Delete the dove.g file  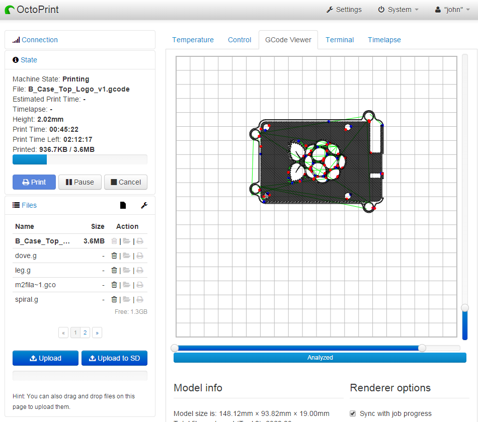click(114, 256)
